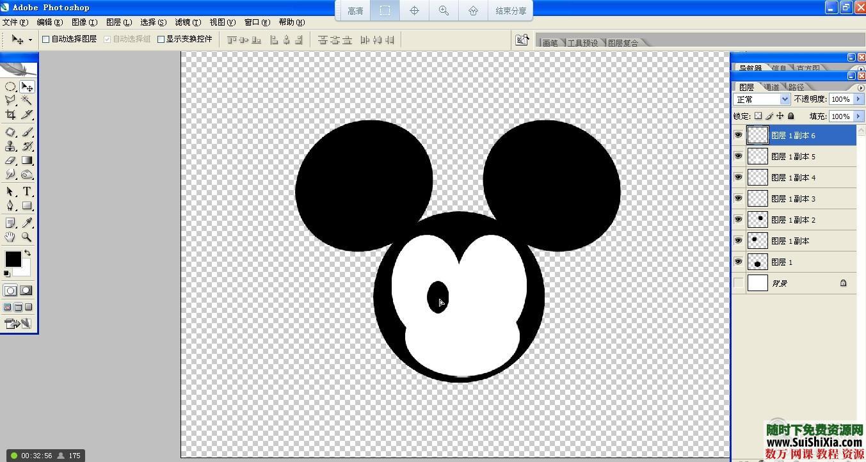Enable 显示变换控件 checkbox
The image size is (866, 462).
click(x=161, y=39)
